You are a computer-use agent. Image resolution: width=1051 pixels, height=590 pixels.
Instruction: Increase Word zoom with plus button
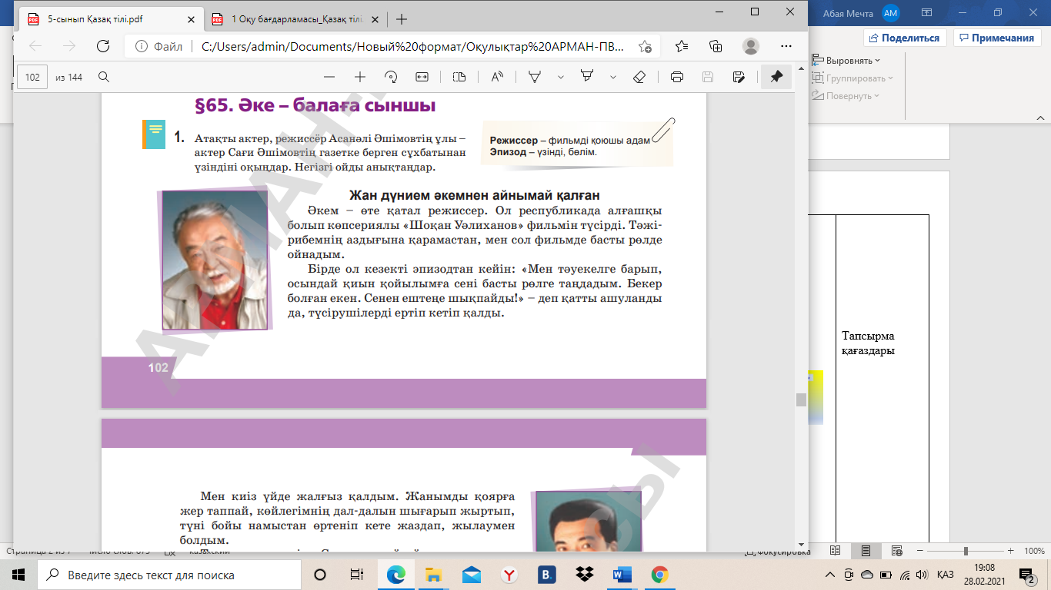tap(1013, 551)
